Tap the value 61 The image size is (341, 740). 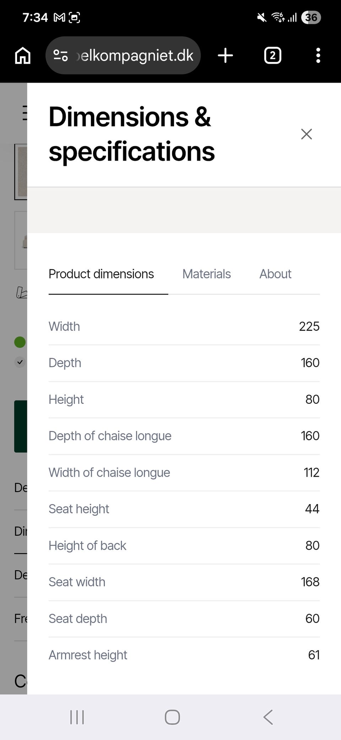tap(314, 655)
